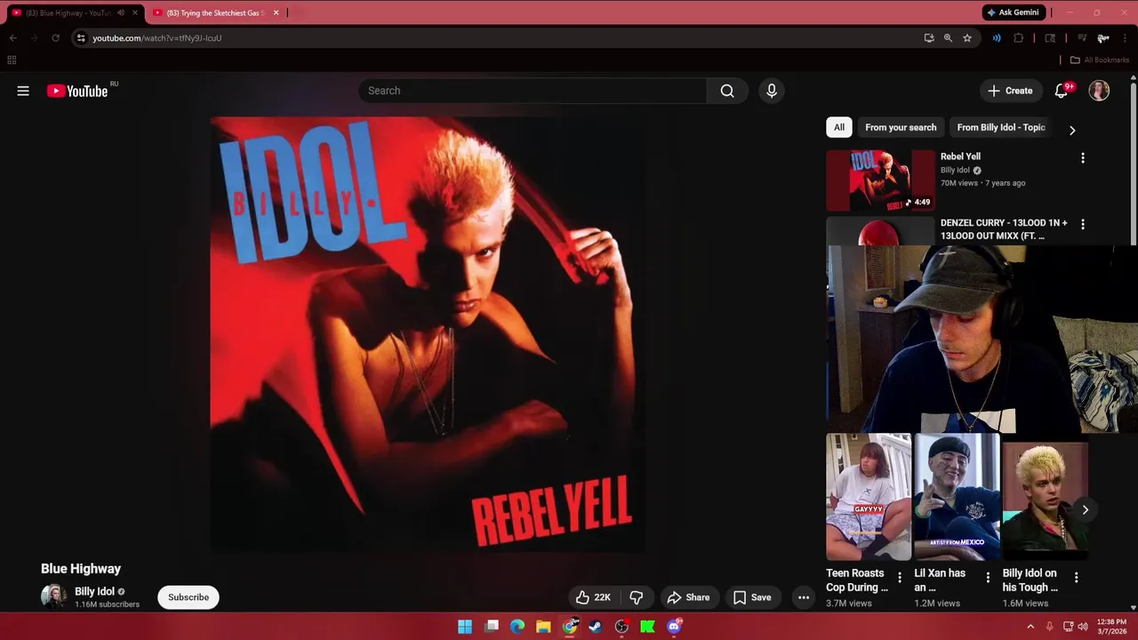Screen dimensions: 1138x640
Task: Start voice search with the microphone icon
Action: [772, 91]
